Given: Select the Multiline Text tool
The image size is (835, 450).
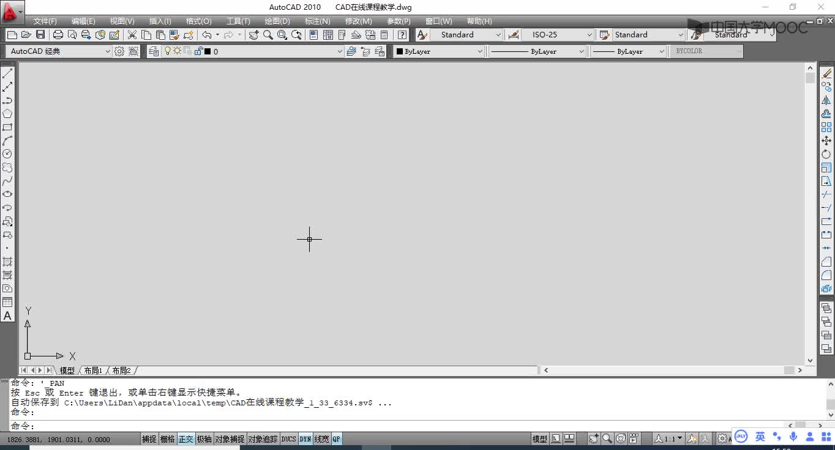Looking at the screenshot, I should coord(7,315).
